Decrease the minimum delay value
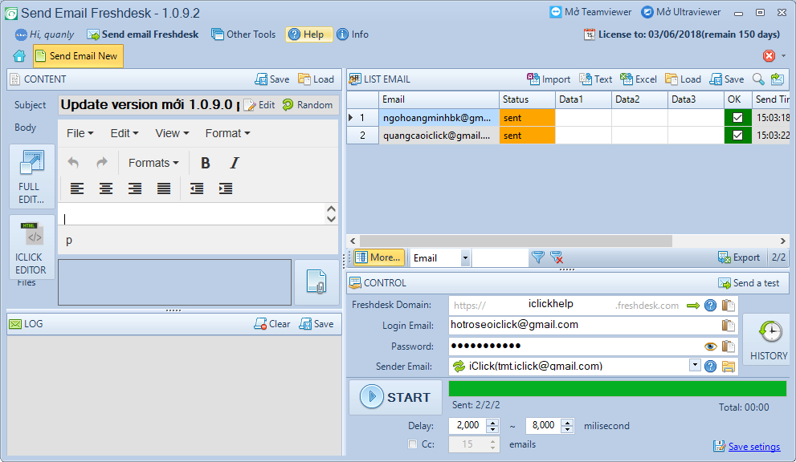The height and width of the screenshot is (462, 796). pos(492,430)
